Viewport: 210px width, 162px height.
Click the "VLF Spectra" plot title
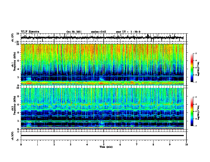point(30,32)
